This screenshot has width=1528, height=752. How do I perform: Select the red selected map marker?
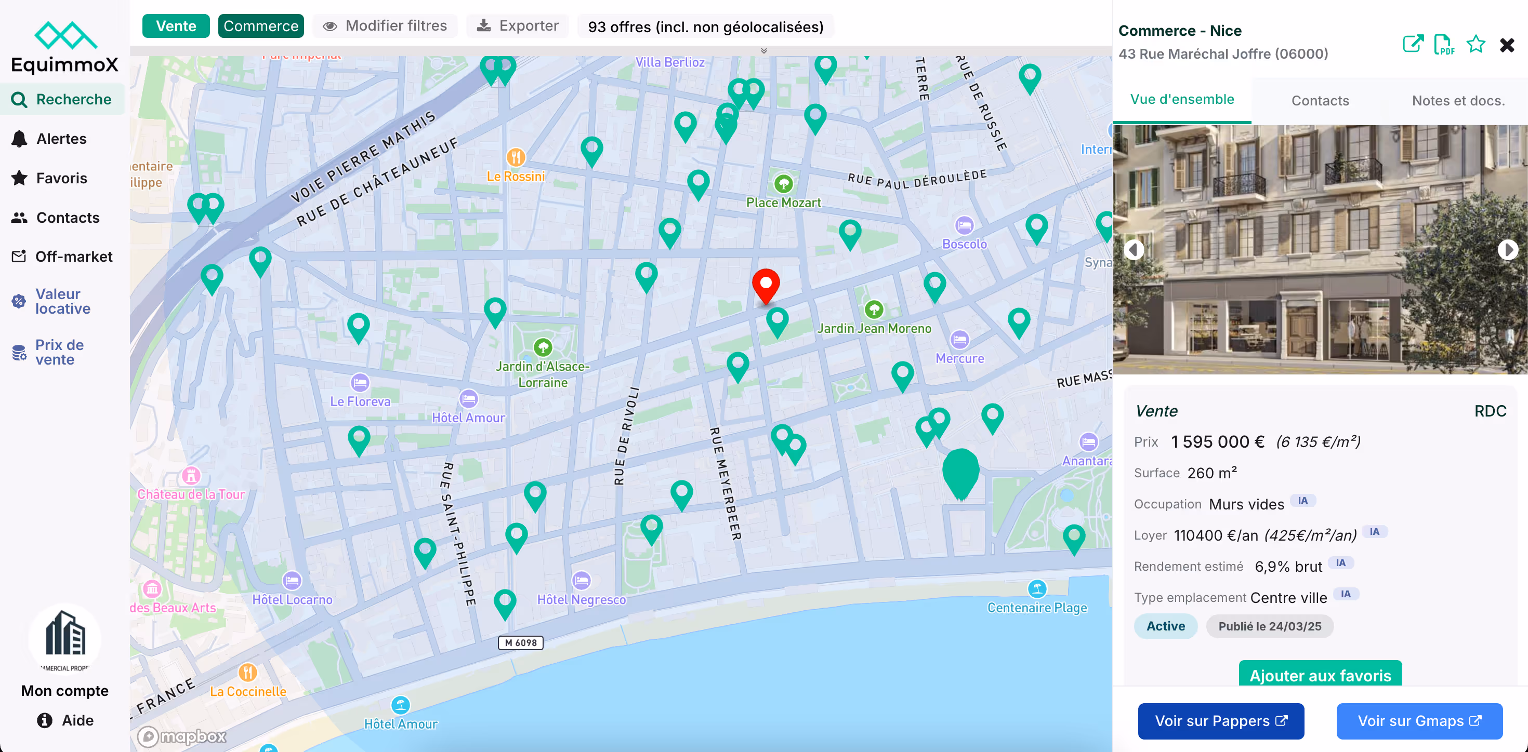point(765,286)
